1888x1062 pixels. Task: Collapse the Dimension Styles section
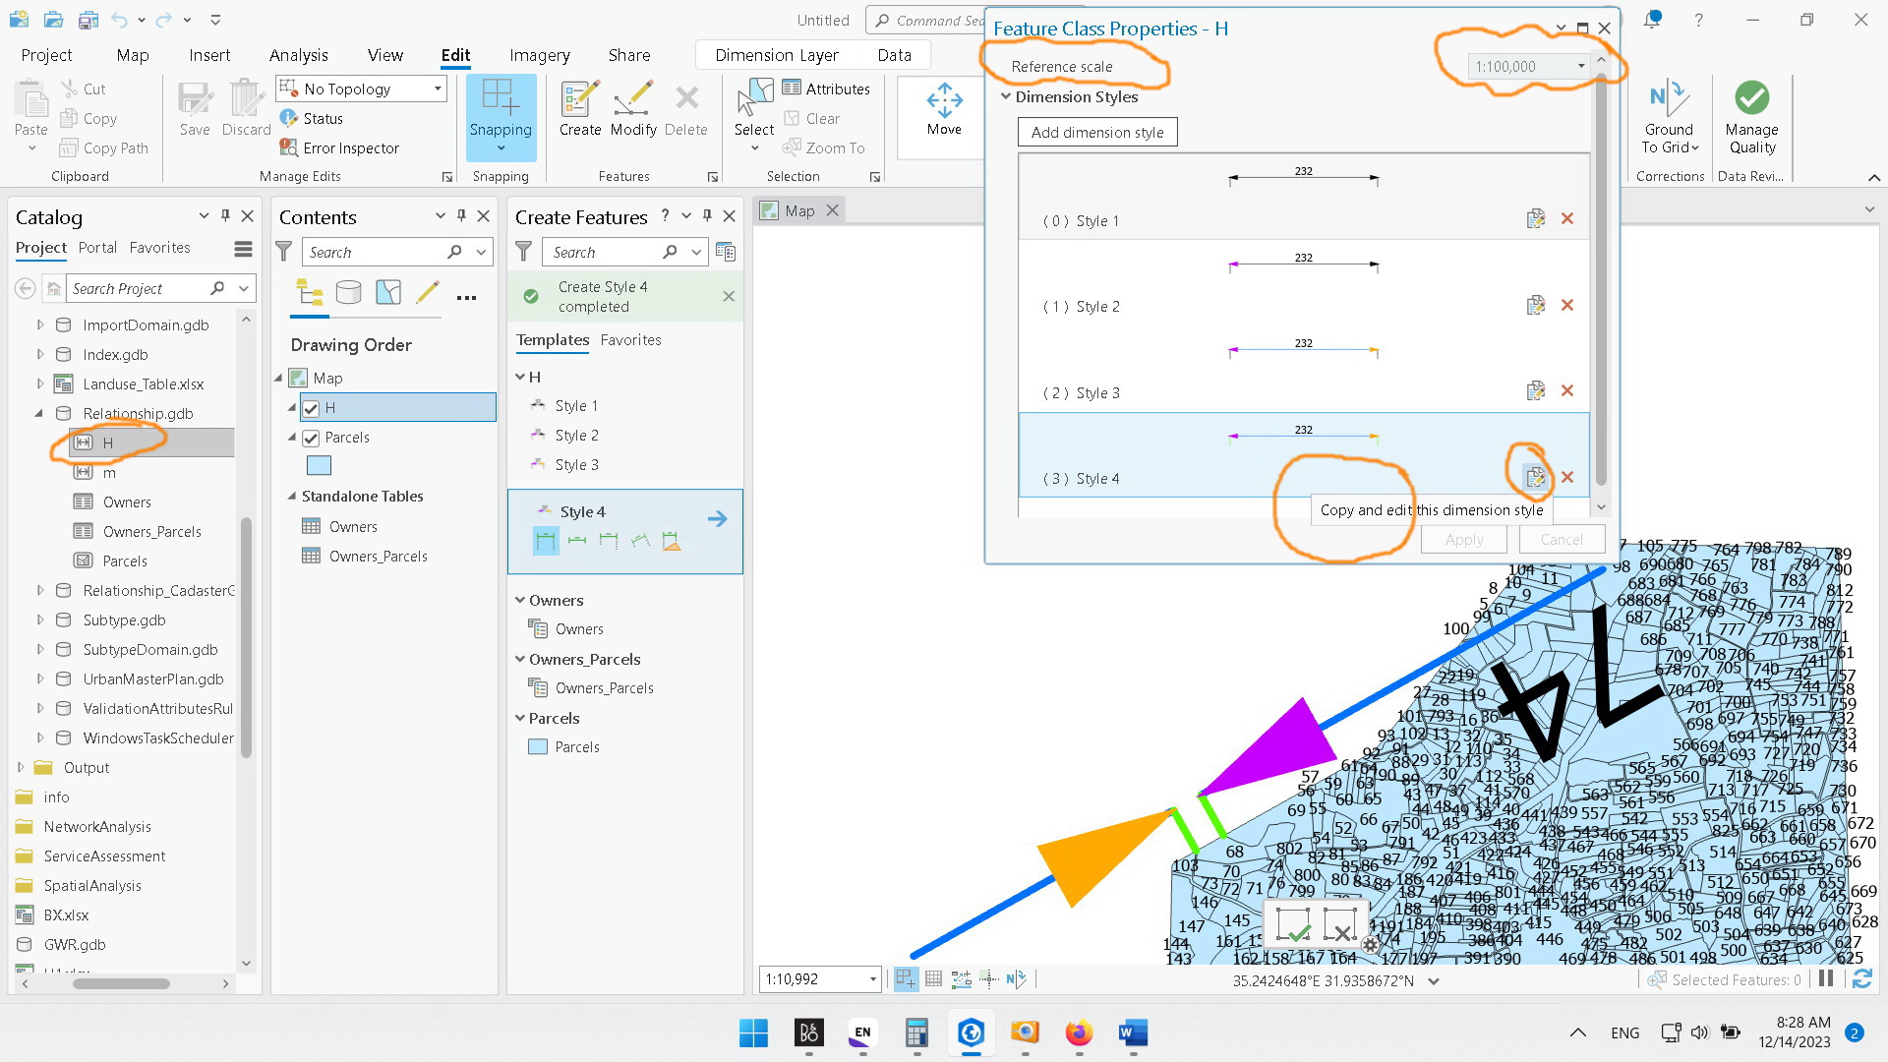(1005, 96)
